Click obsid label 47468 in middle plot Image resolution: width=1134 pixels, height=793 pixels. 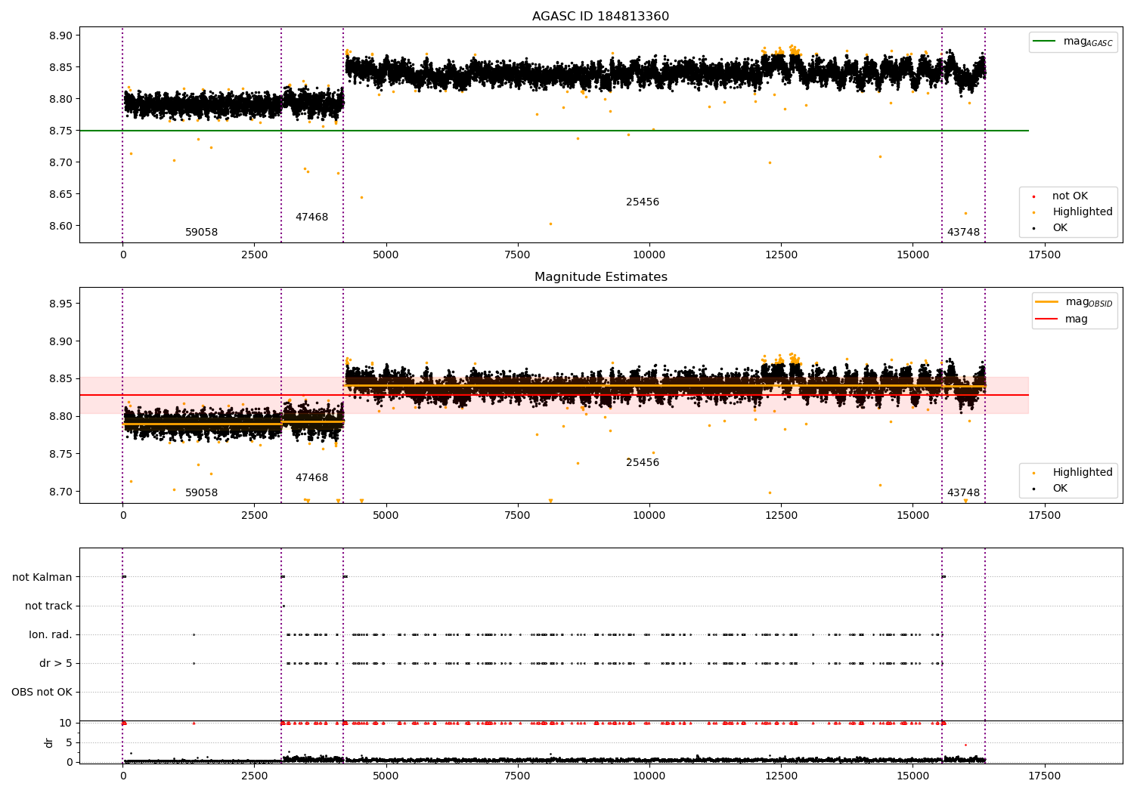(x=311, y=478)
